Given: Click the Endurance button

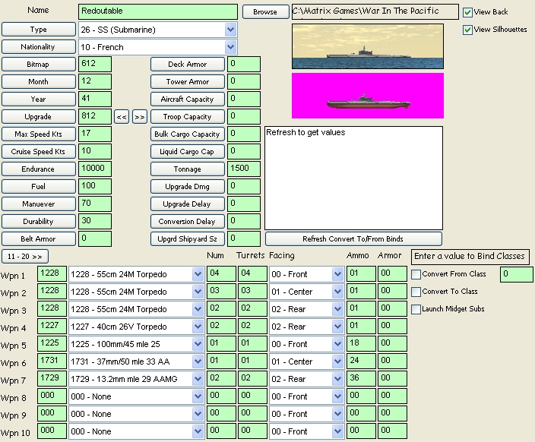Looking at the screenshot, I should coord(39,169).
